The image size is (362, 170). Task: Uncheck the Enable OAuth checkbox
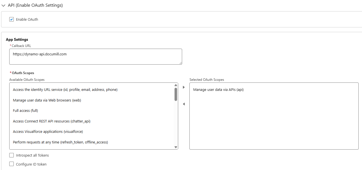(12, 19)
